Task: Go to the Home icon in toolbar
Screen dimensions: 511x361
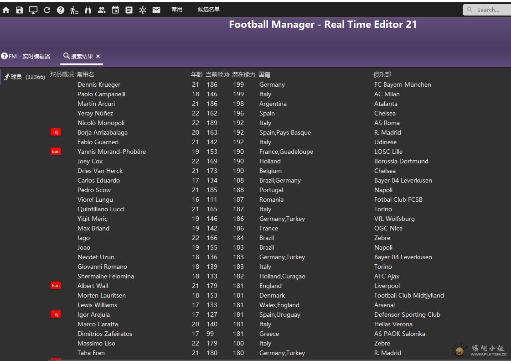Action: 6,10
